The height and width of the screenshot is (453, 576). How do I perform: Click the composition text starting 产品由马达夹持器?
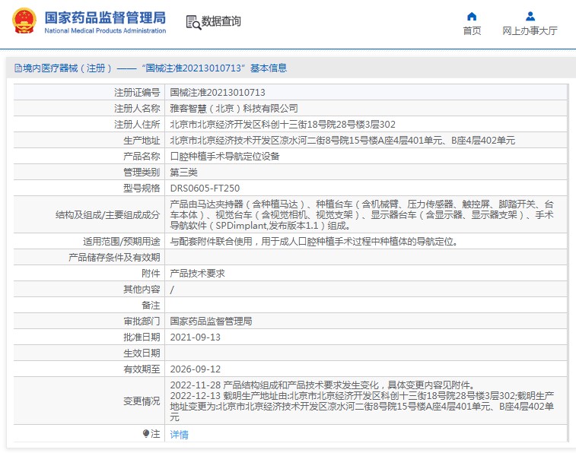coord(361,215)
